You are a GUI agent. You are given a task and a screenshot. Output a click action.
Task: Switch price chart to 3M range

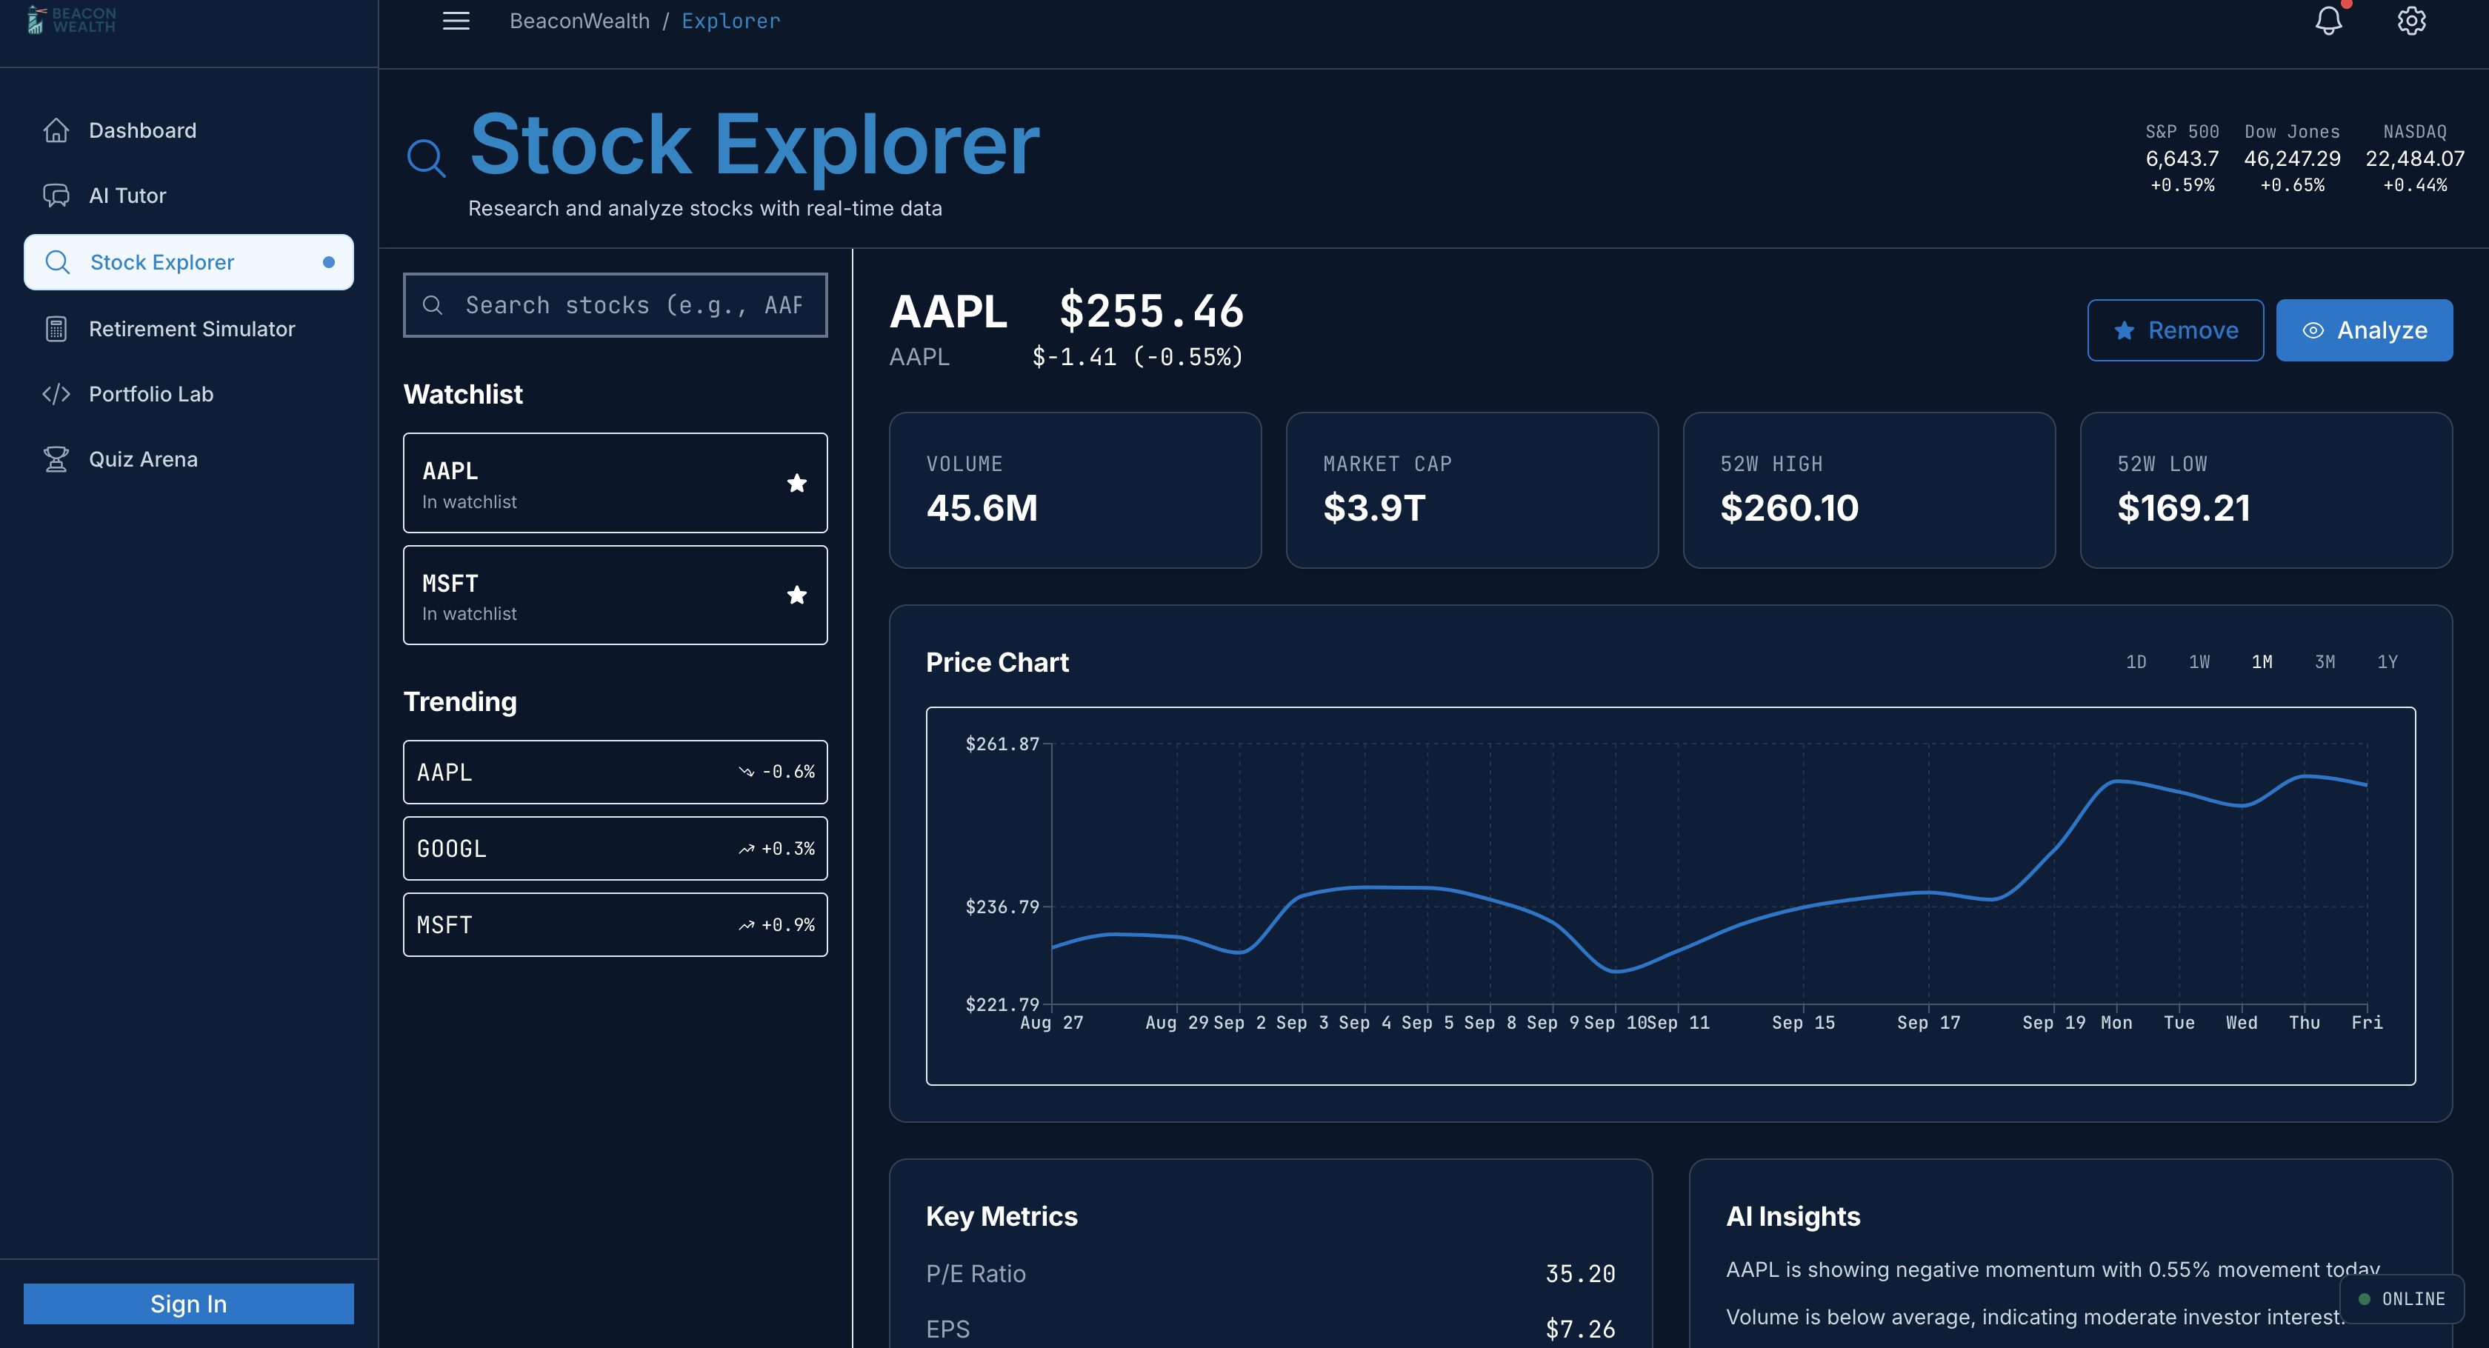coord(2324,662)
